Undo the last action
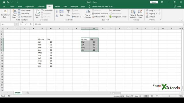The height and width of the screenshot is (103, 184). click(8, 2)
